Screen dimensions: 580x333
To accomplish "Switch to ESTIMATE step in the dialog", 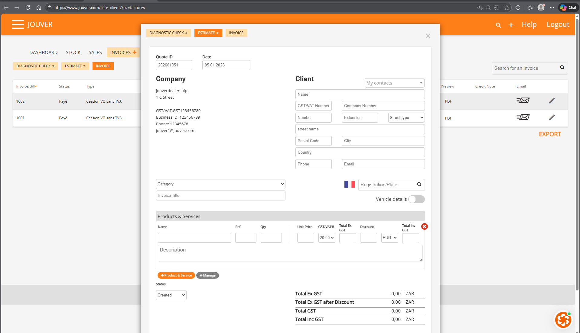I will (x=208, y=33).
